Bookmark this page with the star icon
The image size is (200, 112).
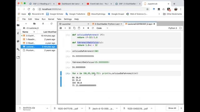click(x=147, y=9)
